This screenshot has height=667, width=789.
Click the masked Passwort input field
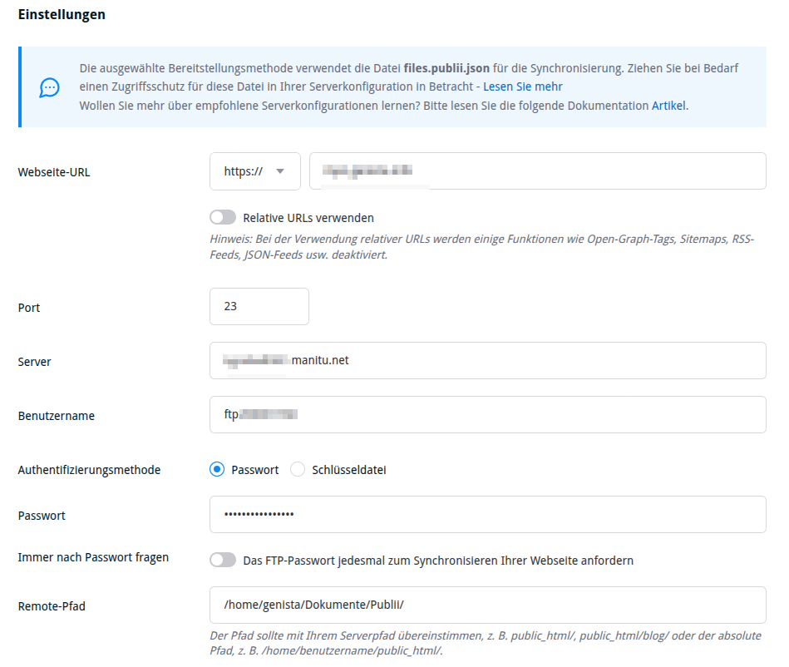click(487, 514)
